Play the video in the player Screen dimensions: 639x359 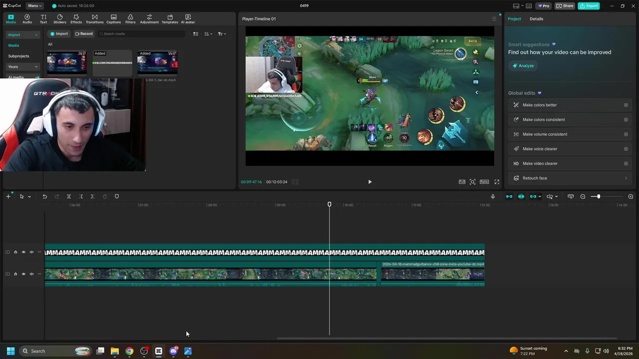pos(370,182)
